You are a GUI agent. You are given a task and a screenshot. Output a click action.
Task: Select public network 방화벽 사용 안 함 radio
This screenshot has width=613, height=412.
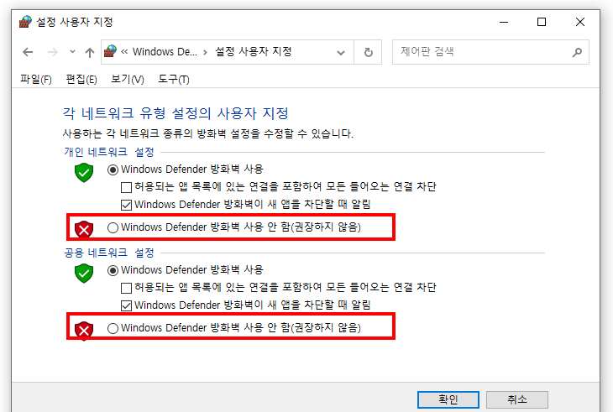(x=113, y=328)
